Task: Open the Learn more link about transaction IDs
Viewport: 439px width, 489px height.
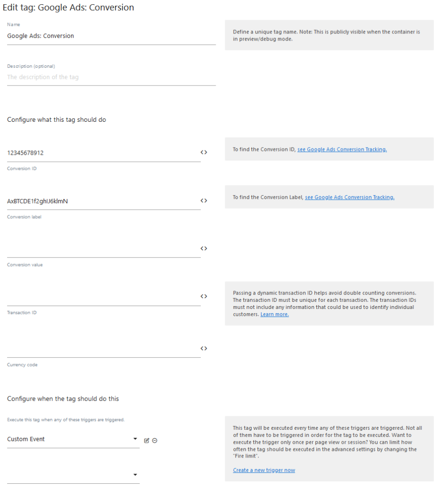Action: click(x=274, y=314)
